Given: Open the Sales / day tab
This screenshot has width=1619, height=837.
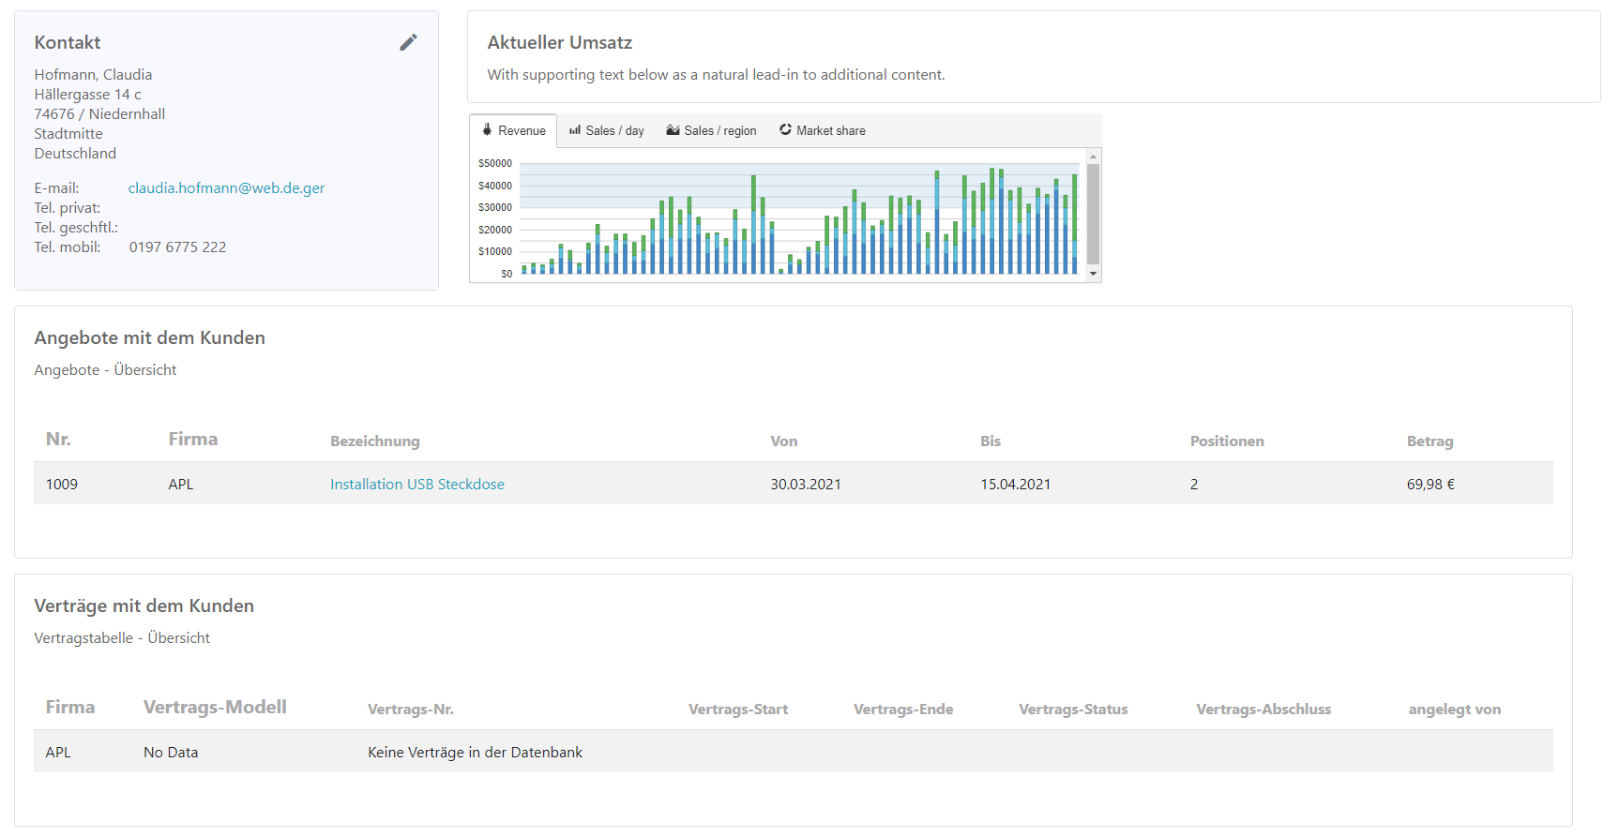Looking at the screenshot, I should point(607,130).
